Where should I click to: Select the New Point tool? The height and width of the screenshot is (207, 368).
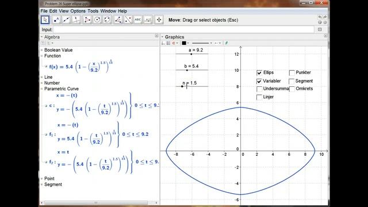pos(56,20)
